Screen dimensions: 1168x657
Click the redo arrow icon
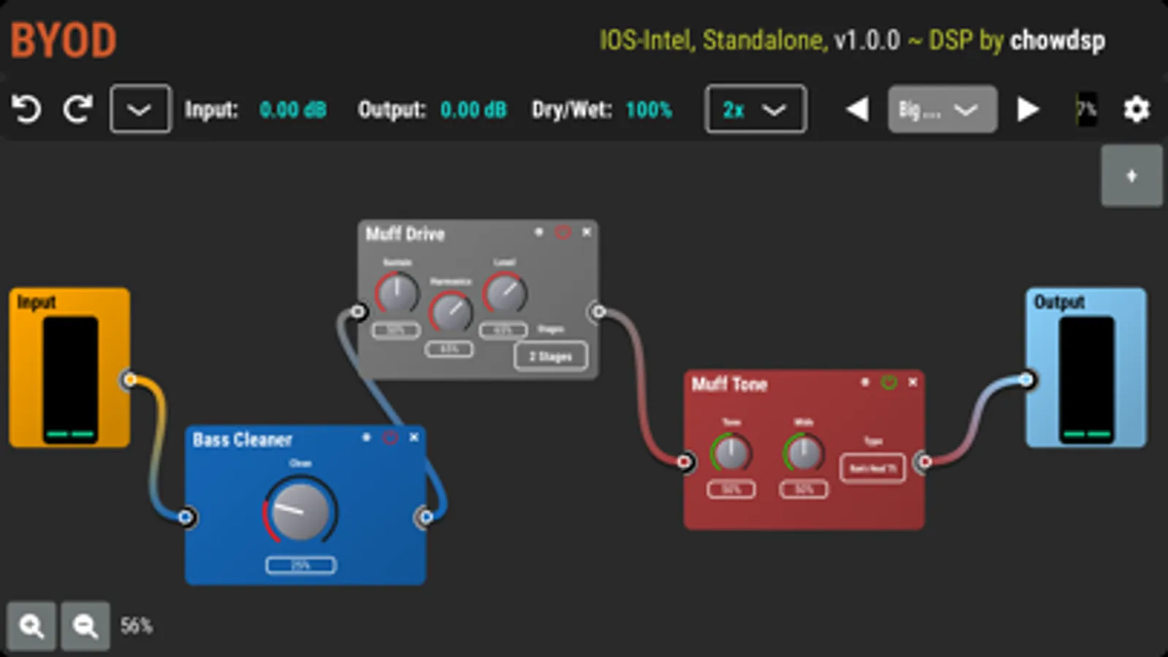coord(77,109)
